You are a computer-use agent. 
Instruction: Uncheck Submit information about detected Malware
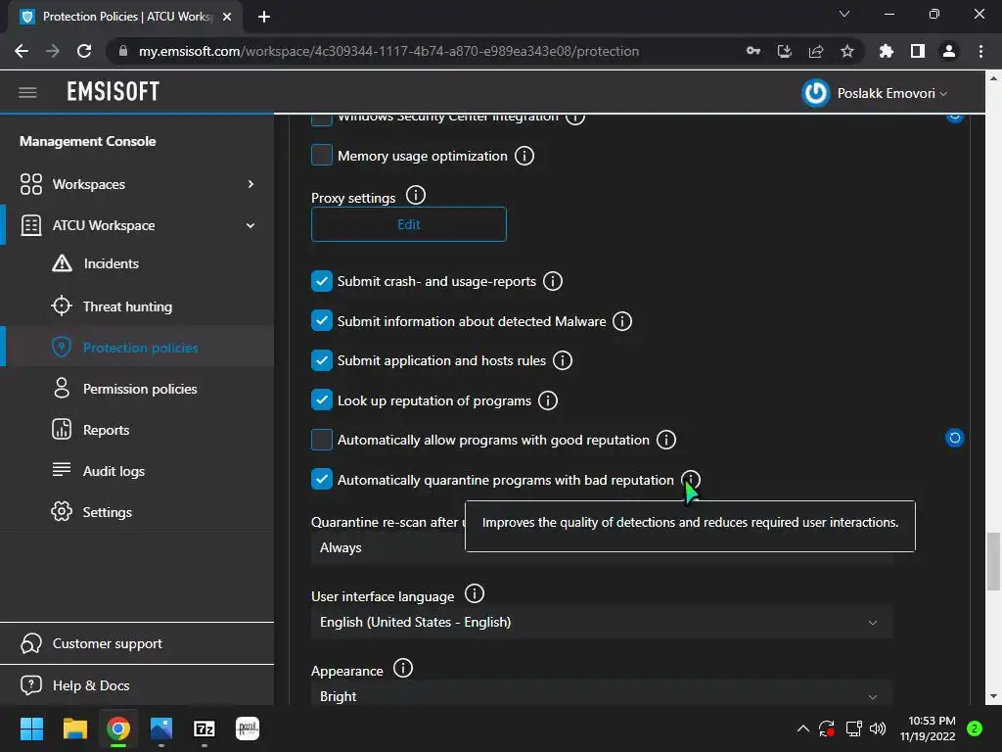click(x=321, y=321)
